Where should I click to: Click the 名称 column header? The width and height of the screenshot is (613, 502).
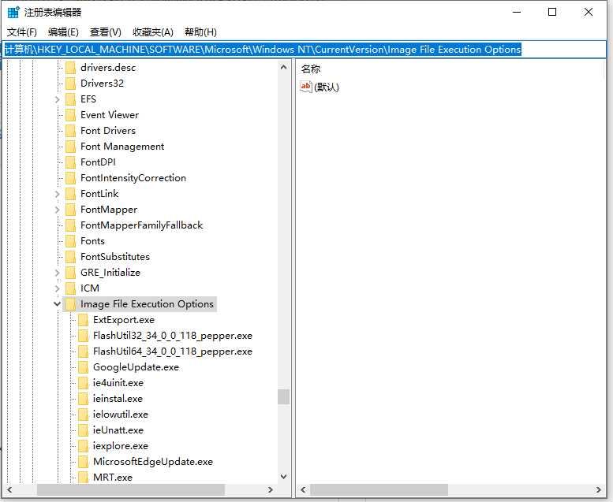pos(311,69)
